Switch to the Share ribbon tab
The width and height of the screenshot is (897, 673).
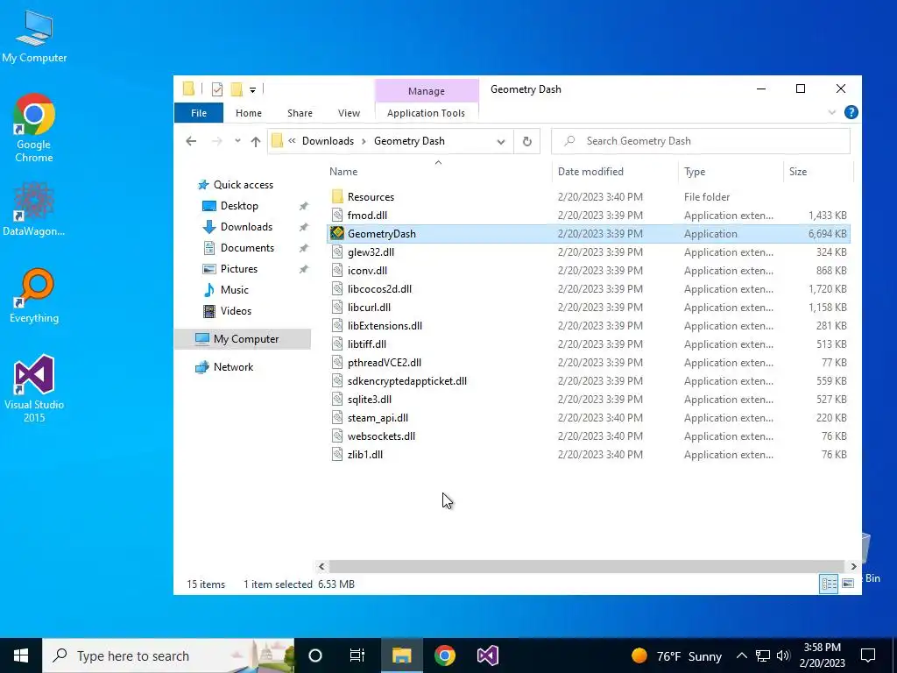click(300, 113)
